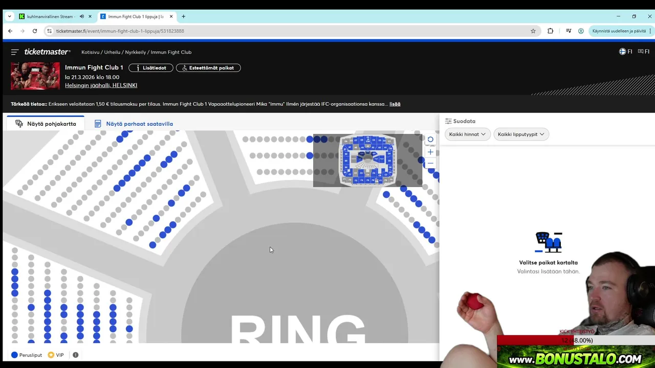Open Kaikki lipputyypit ticket type dropdown
The image size is (655, 368).
pyautogui.click(x=521, y=134)
